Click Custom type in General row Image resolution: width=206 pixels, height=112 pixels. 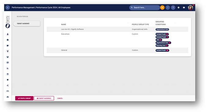(135, 50)
